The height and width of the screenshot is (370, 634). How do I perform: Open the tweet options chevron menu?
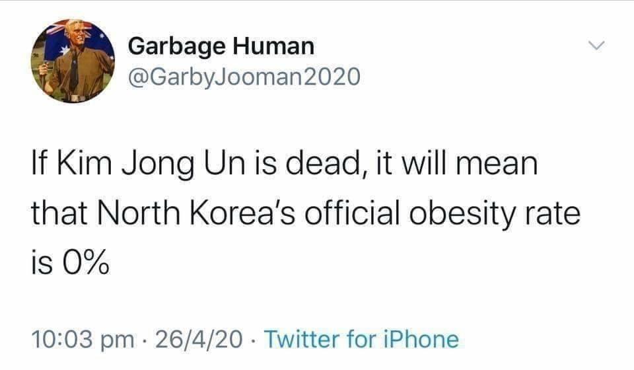596,46
